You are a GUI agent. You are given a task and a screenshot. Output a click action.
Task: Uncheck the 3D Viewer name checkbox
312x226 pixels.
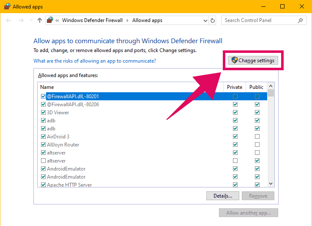(x=43, y=112)
